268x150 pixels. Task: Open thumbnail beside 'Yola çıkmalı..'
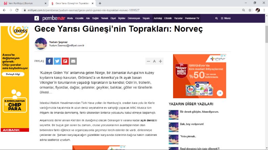[x=173, y=140]
